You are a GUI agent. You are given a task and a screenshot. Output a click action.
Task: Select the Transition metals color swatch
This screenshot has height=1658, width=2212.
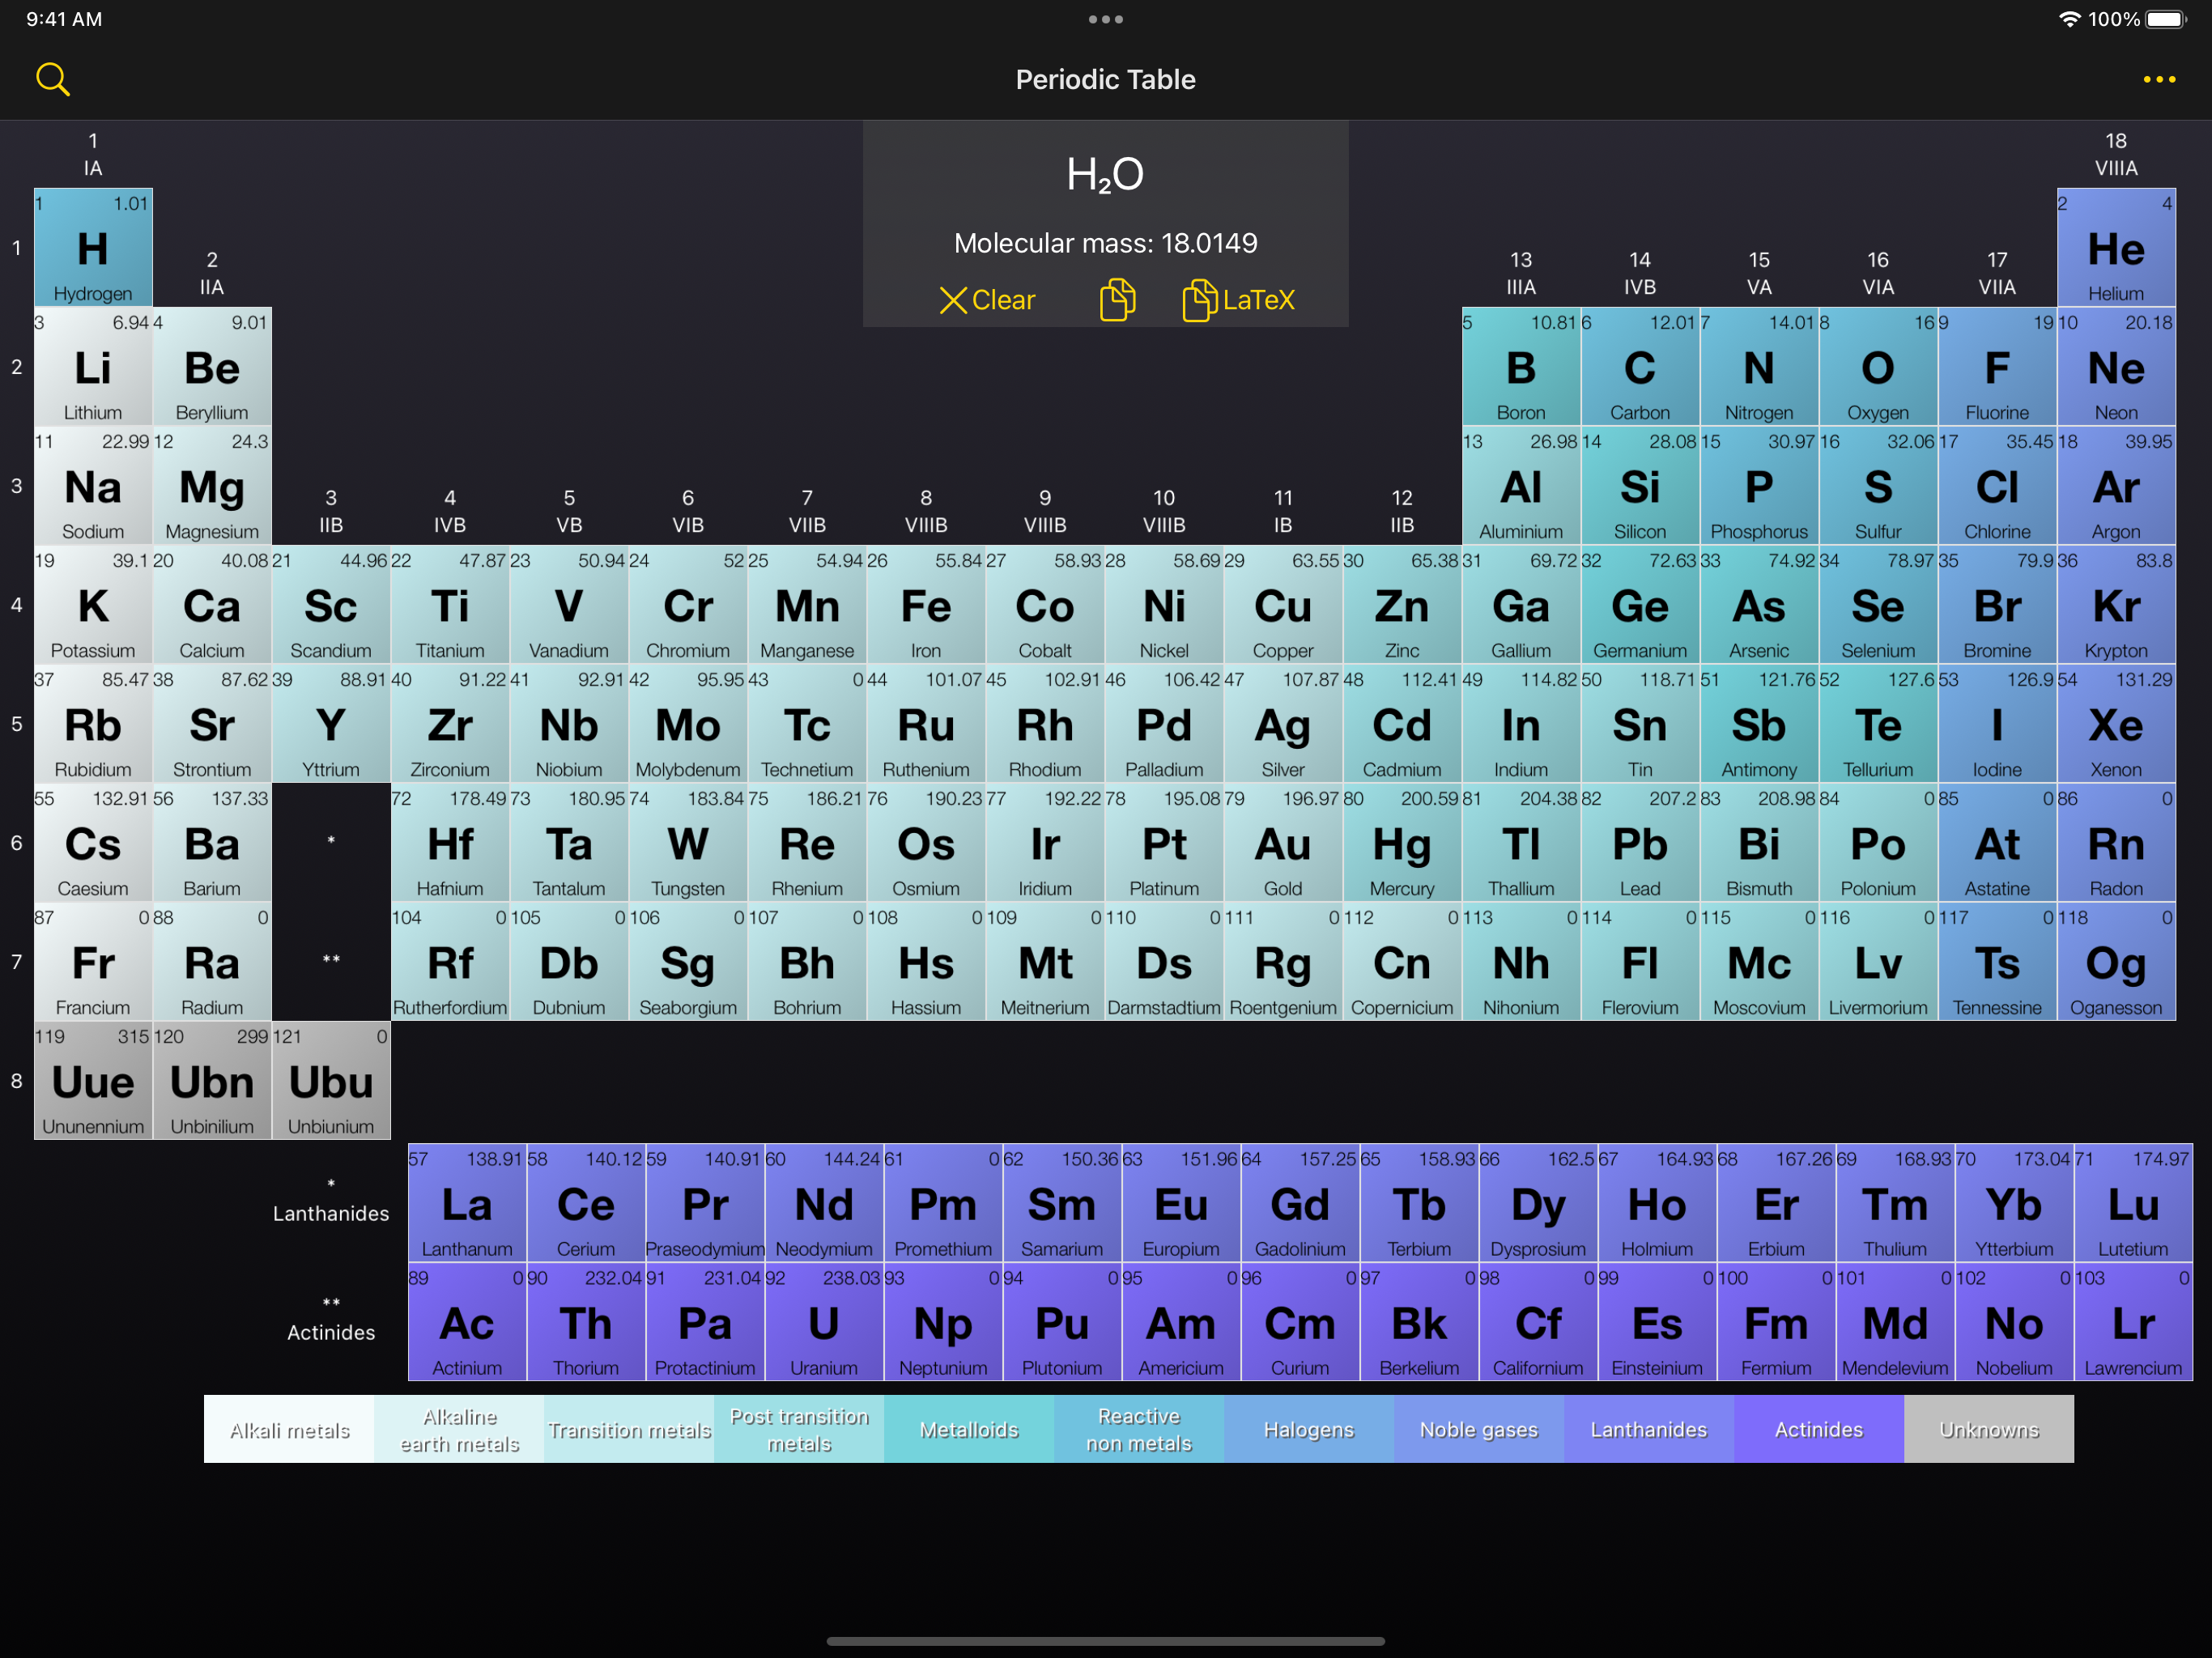pos(629,1429)
